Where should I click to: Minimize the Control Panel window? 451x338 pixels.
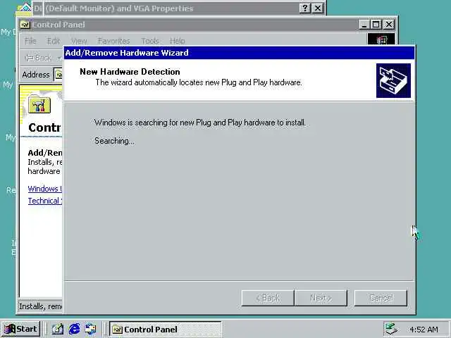point(364,25)
